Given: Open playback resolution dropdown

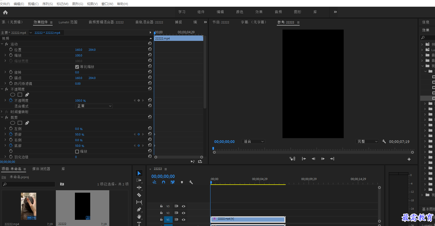Looking at the screenshot, I should pyautogui.click(x=367, y=142).
